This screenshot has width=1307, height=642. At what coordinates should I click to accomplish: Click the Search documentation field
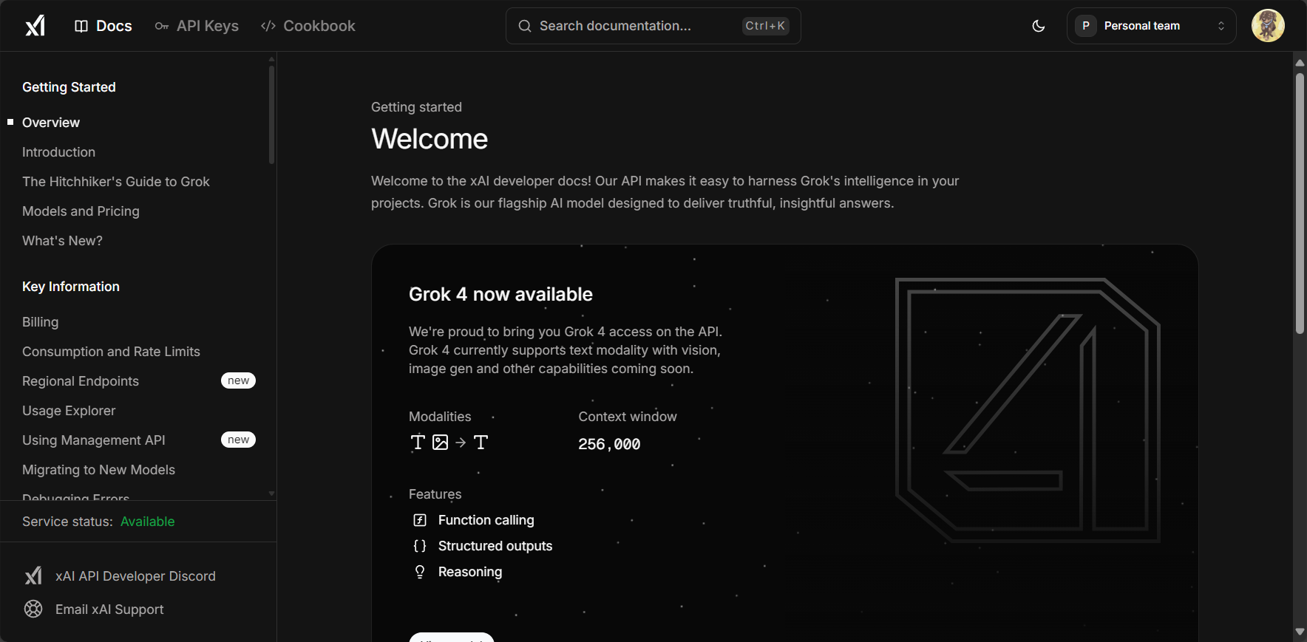coord(653,26)
